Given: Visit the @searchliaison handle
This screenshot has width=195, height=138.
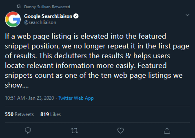Looking at the screenshot, I should pyautogui.click(x=40, y=23).
